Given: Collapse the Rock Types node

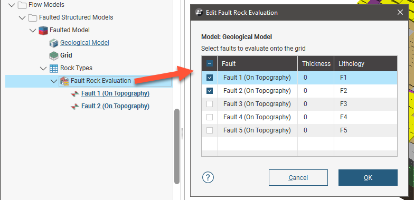Looking at the screenshot, I should [x=43, y=69].
